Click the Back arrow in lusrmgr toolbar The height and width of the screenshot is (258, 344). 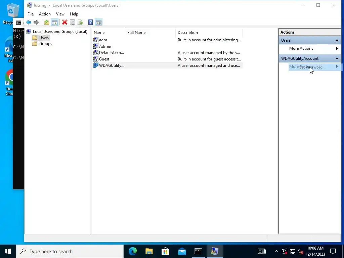[29, 23]
